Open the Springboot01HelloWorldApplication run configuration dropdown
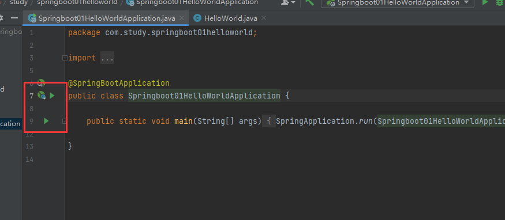Viewport: 505px width, 220px height. [398, 3]
